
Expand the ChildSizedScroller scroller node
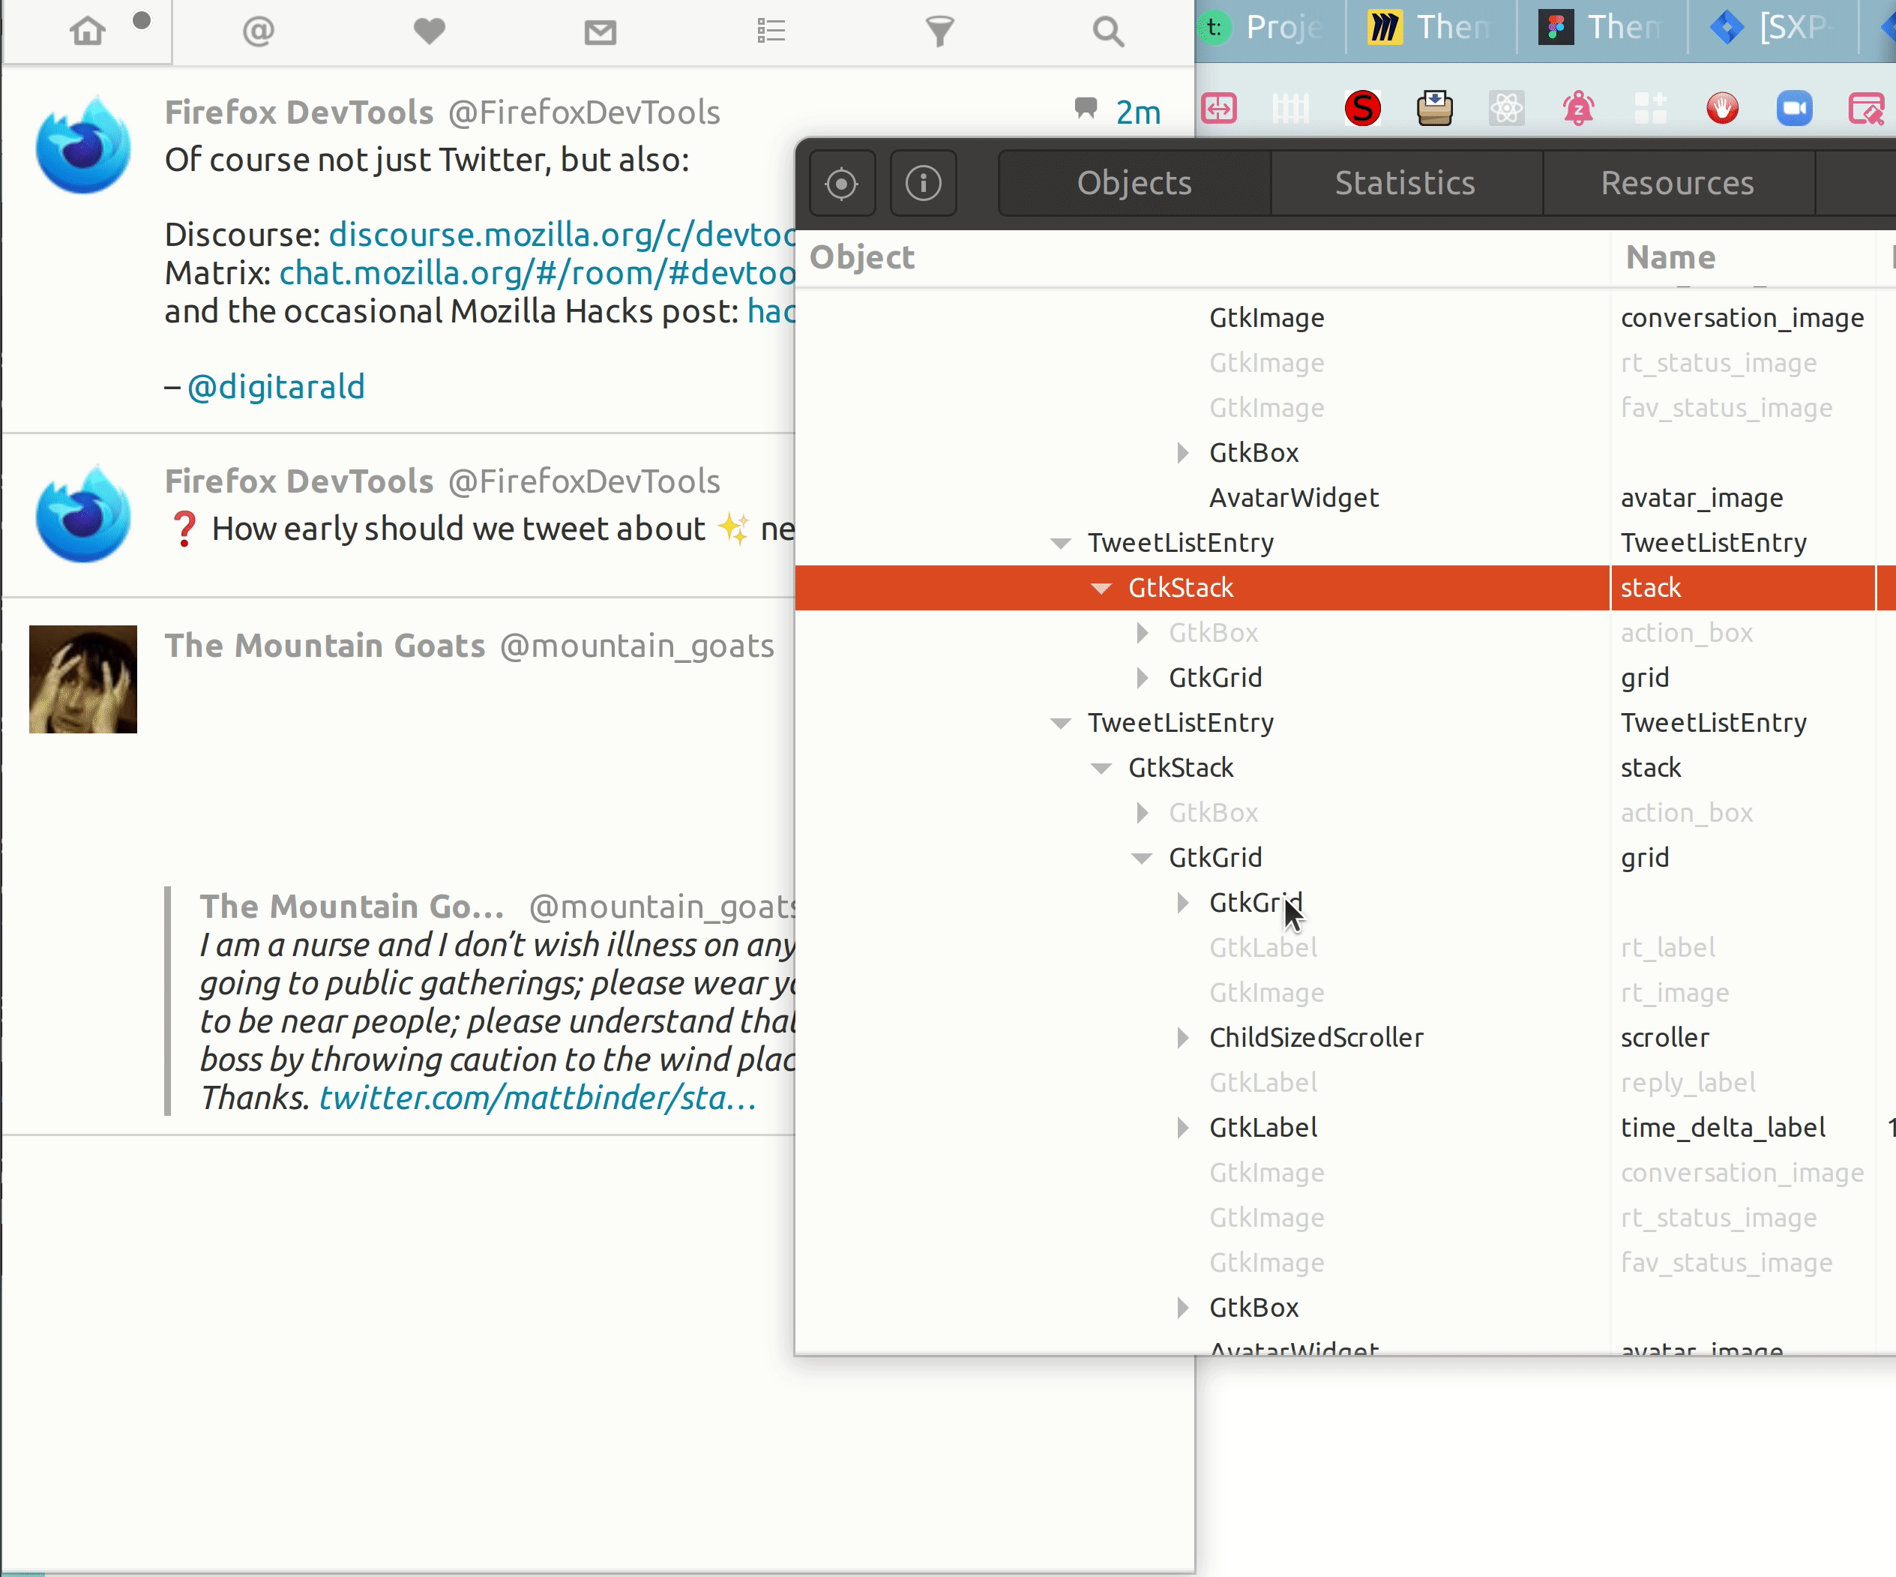tap(1184, 1037)
